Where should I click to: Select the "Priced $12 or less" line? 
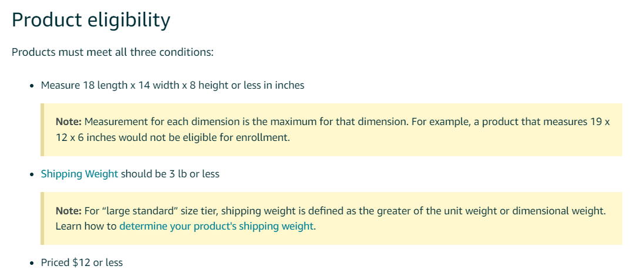tap(82, 262)
